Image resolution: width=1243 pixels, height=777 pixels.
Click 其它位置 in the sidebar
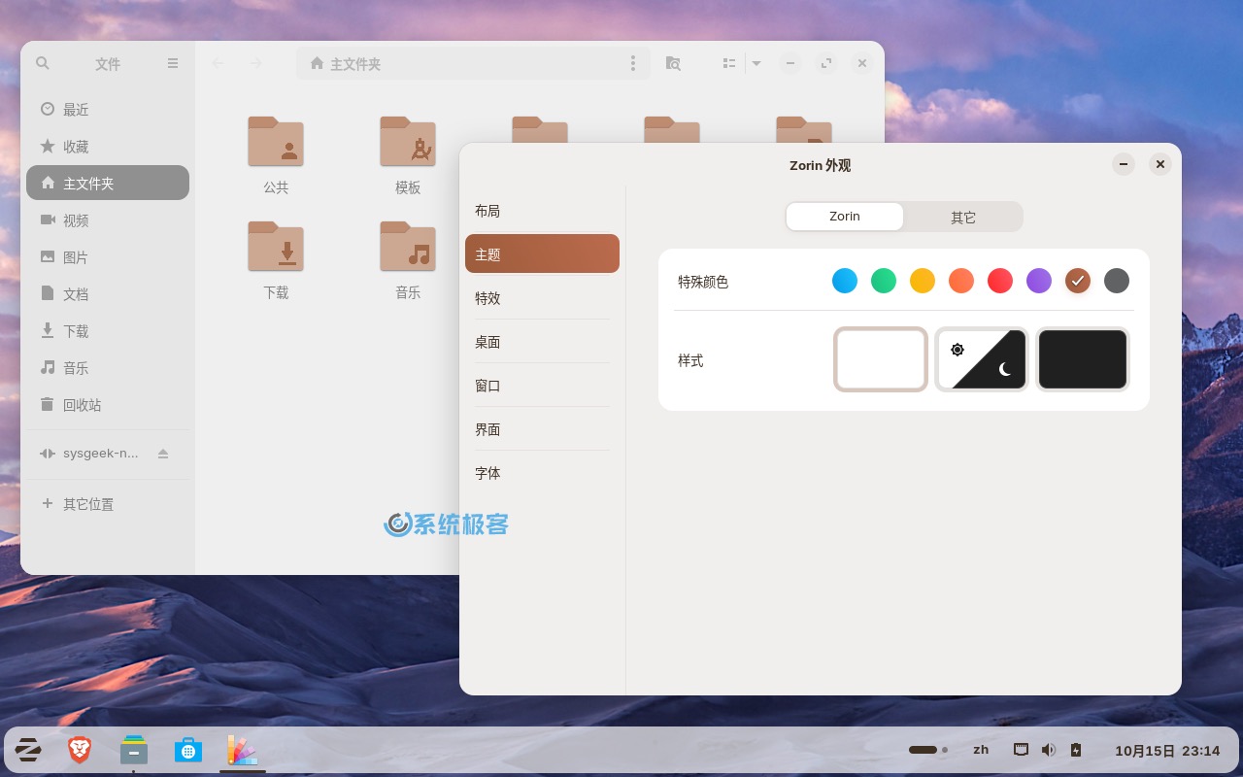click(88, 504)
